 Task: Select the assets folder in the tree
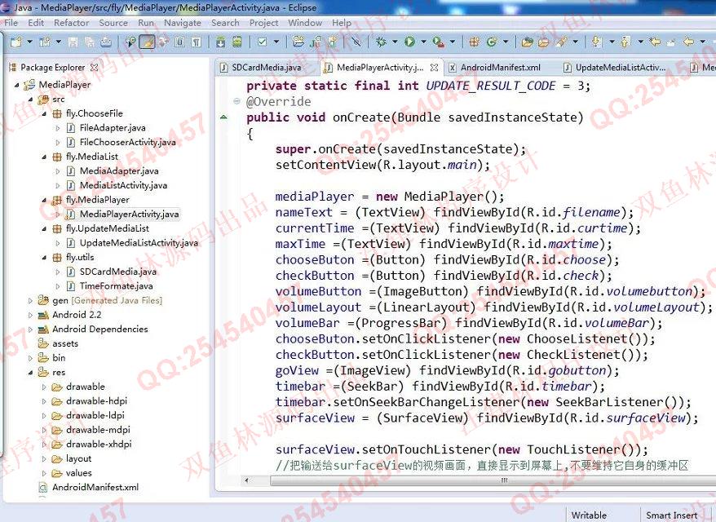(65, 343)
